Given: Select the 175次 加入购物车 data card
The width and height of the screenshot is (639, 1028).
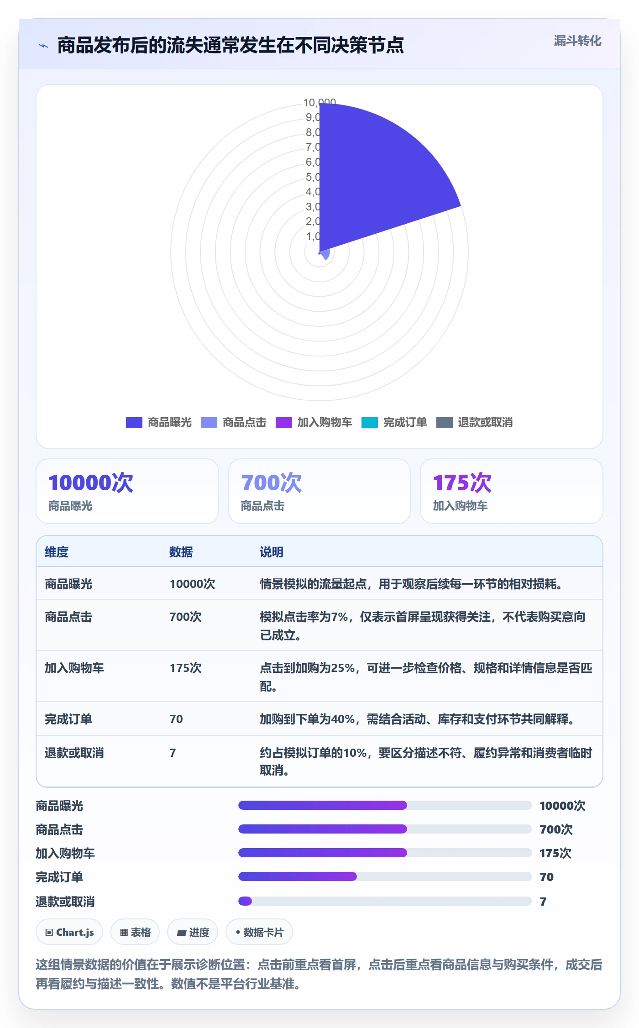Looking at the screenshot, I should [x=512, y=491].
